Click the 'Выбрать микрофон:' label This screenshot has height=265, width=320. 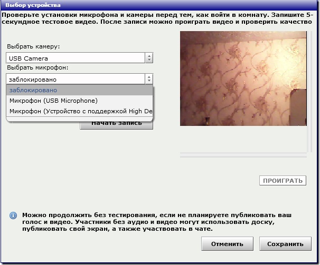coord(37,67)
